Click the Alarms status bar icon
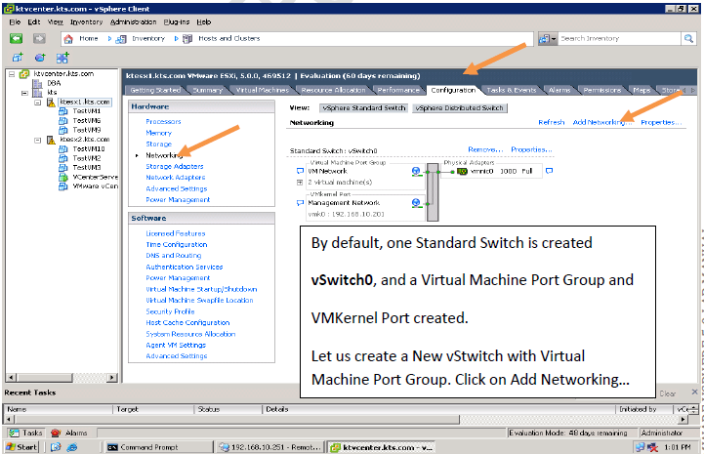The image size is (704, 454). tap(56, 433)
